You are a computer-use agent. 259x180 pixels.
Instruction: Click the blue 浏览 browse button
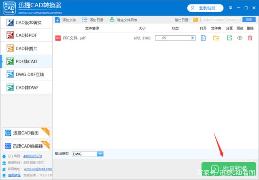coord(249,20)
